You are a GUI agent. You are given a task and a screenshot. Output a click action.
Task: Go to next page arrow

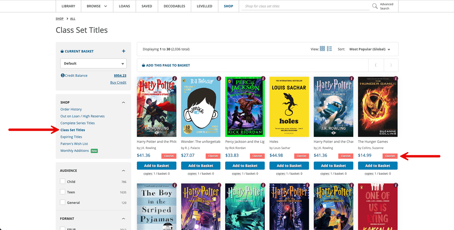coord(391,65)
